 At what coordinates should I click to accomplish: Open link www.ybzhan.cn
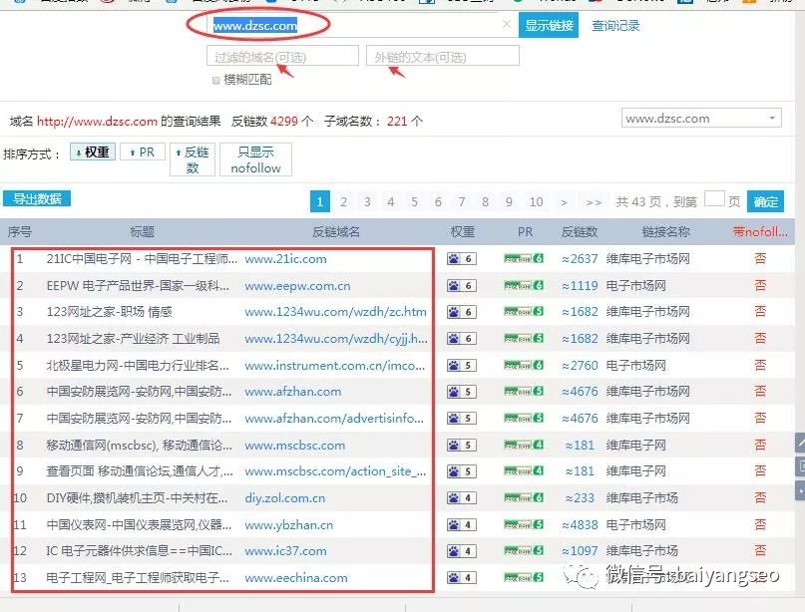point(288,525)
